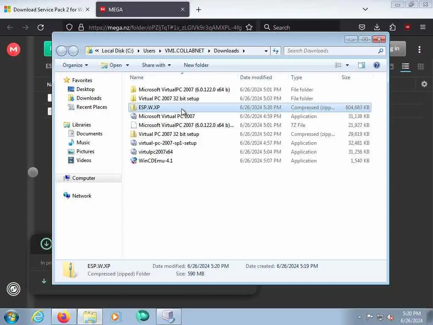Select the ESP.W.XP zipped file
433x325 pixels.
(249, 107)
